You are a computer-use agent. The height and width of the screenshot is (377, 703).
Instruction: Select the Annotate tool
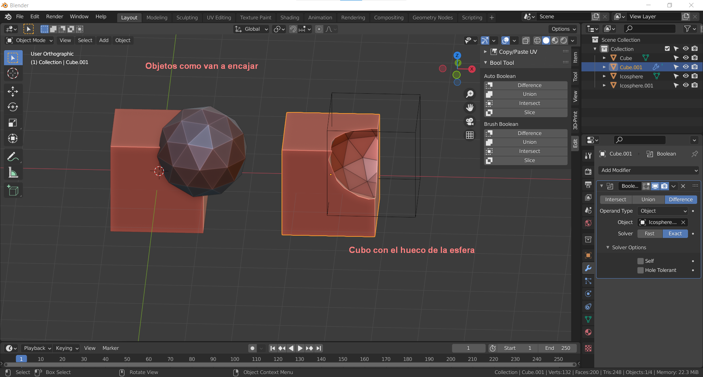pyautogui.click(x=13, y=157)
